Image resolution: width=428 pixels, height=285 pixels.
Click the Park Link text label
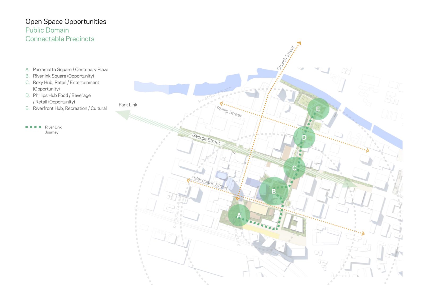pyautogui.click(x=128, y=105)
